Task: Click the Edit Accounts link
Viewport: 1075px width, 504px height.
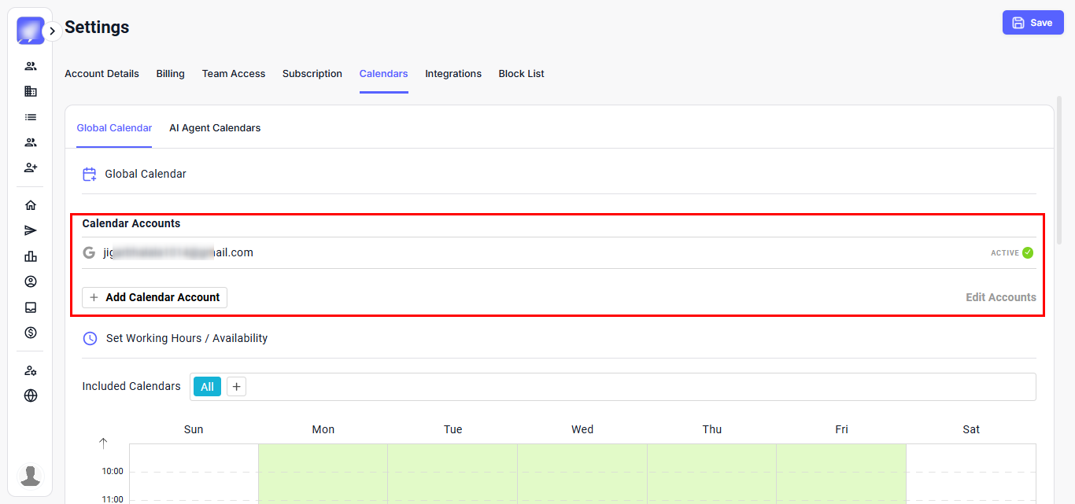Action: tap(1000, 297)
